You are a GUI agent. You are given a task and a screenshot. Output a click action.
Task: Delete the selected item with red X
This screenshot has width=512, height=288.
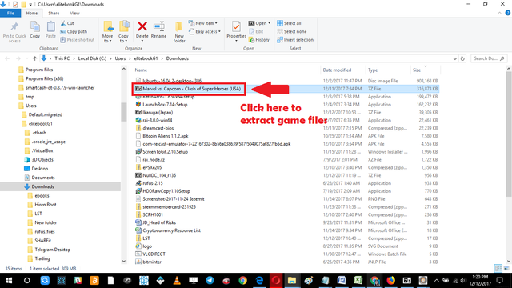coord(142,30)
